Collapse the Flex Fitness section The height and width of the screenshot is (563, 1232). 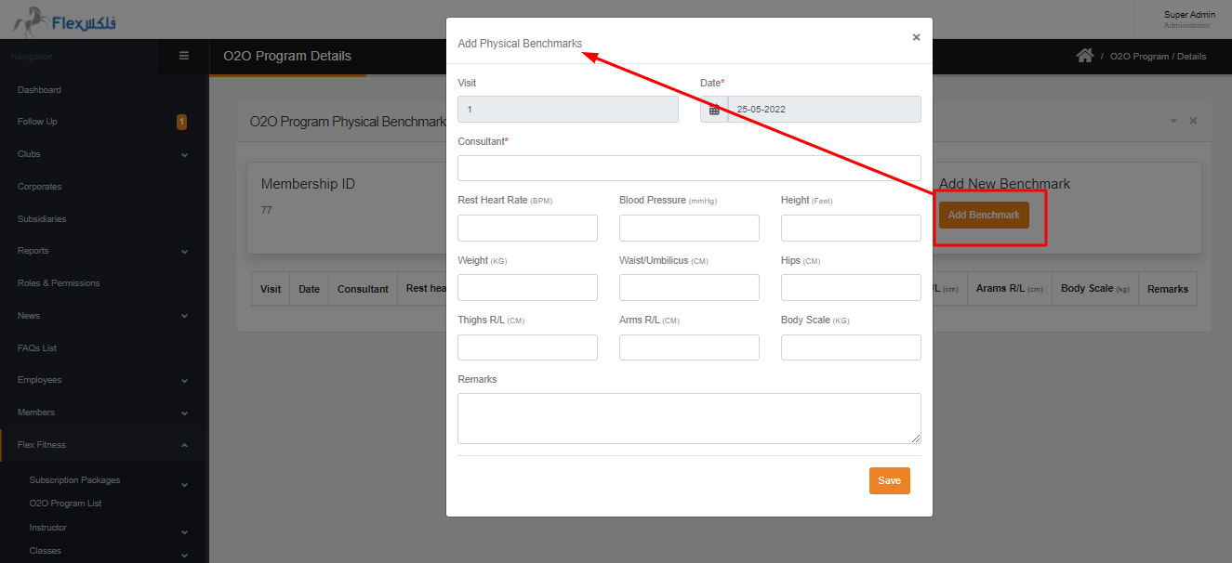point(184,445)
